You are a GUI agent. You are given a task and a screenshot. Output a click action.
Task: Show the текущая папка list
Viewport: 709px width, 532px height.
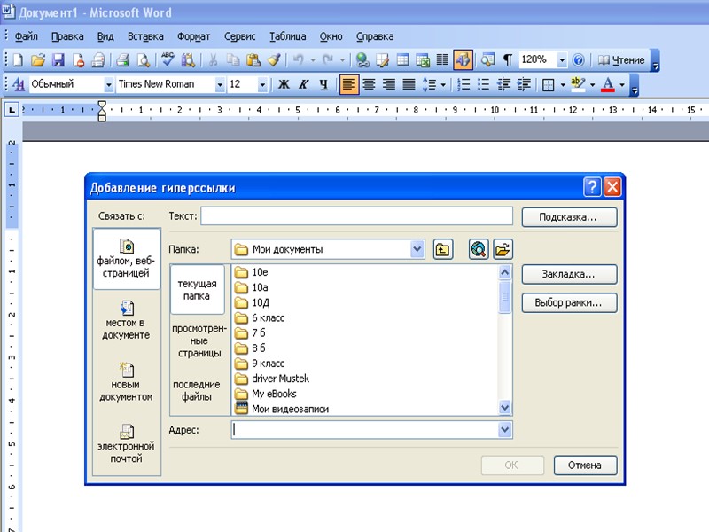[x=197, y=290]
